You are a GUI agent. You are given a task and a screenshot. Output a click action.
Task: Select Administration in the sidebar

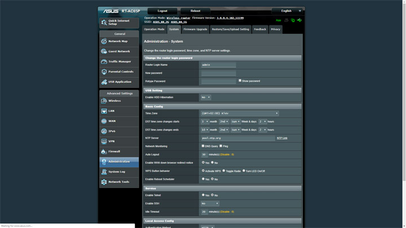pyautogui.click(x=119, y=162)
